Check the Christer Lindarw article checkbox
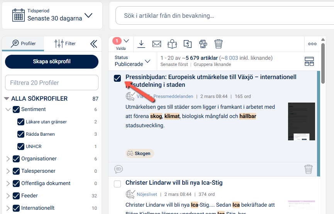The height and width of the screenshot is (214, 334). pyautogui.click(x=117, y=184)
